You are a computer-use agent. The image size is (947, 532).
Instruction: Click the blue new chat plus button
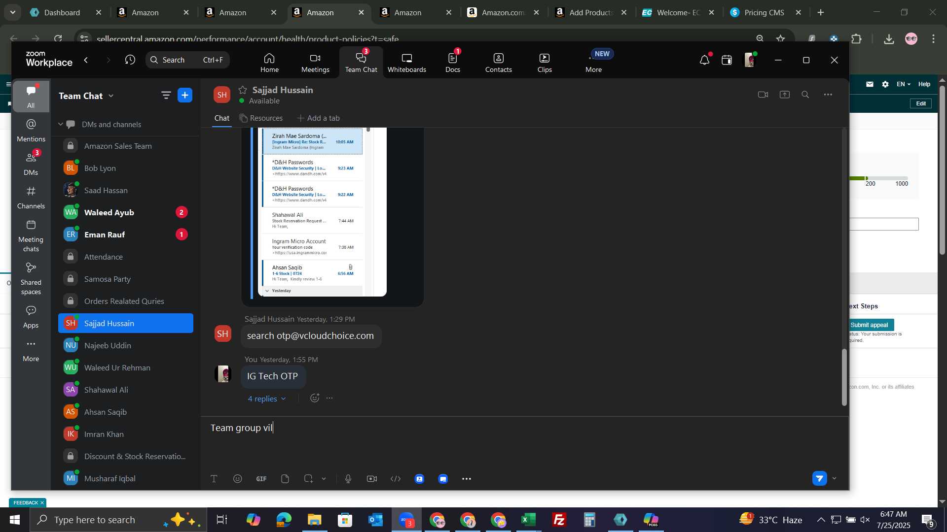click(x=185, y=96)
